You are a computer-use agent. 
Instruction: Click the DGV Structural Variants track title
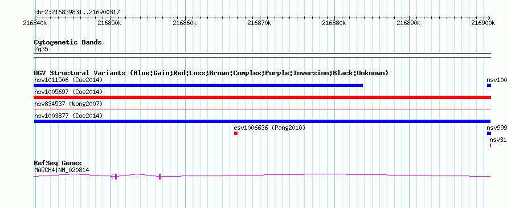tap(211, 73)
